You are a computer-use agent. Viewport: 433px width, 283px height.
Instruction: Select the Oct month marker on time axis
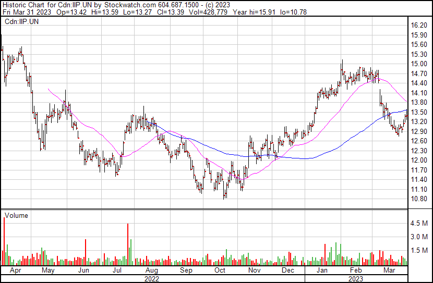220,270
